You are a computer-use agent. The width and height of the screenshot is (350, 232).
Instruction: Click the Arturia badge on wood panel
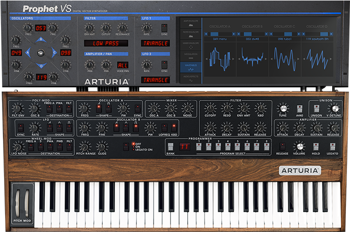(x=300, y=171)
